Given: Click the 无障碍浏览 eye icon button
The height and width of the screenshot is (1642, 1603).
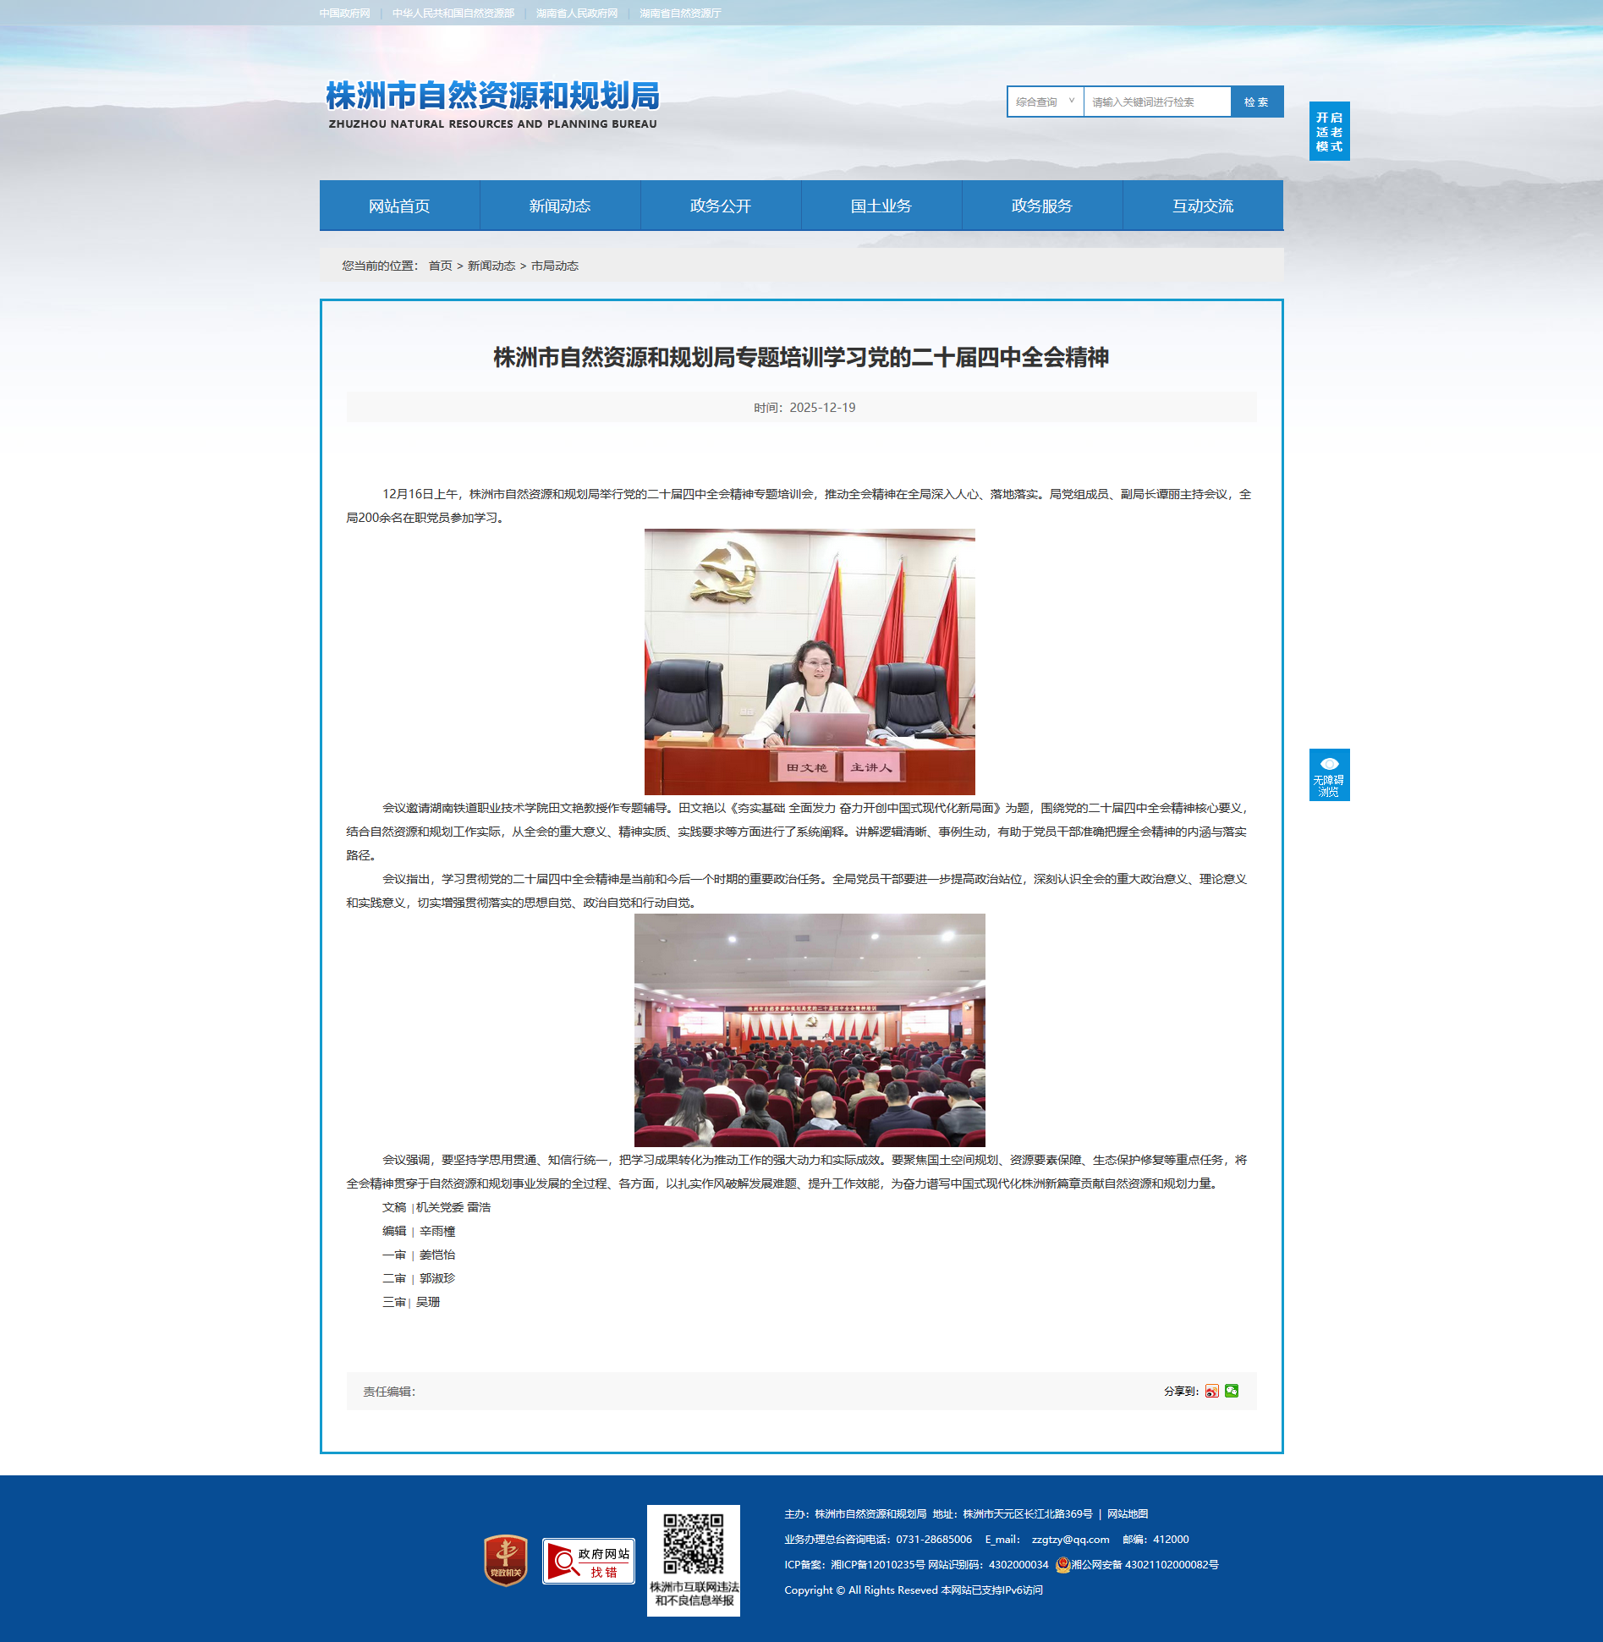Looking at the screenshot, I should 1329,774.
